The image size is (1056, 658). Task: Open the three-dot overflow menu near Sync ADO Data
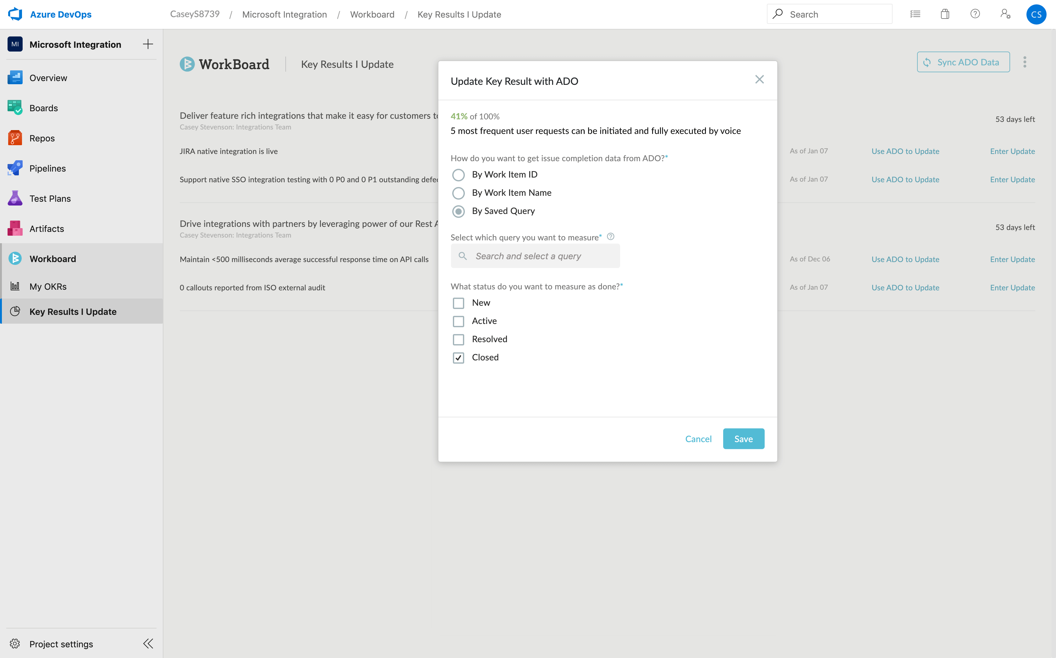tap(1025, 62)
